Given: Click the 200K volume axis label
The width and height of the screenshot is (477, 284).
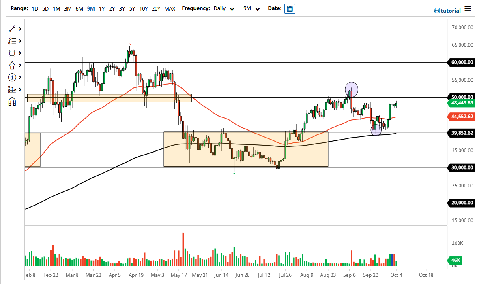Looking at the screenshot, I should coord(458,243).
